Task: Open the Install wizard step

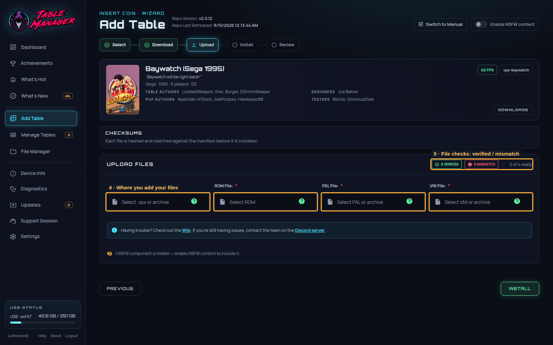Action: click(x=243, y=45)
